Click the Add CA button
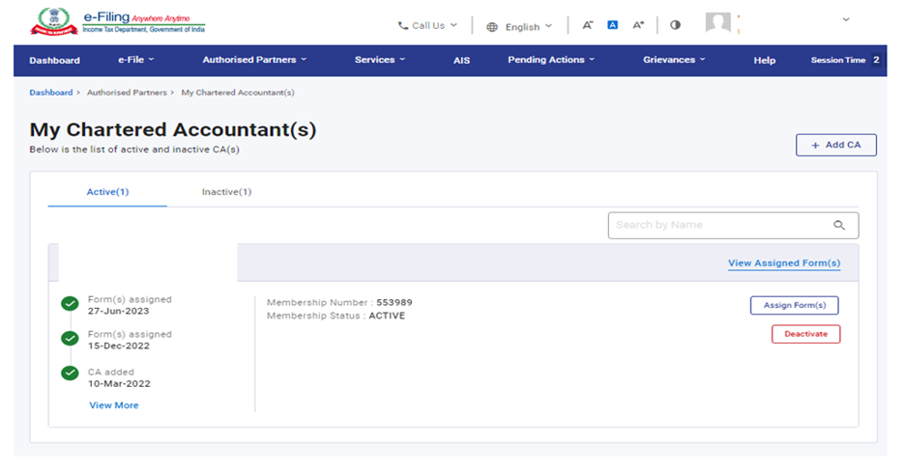 point(835,145)
